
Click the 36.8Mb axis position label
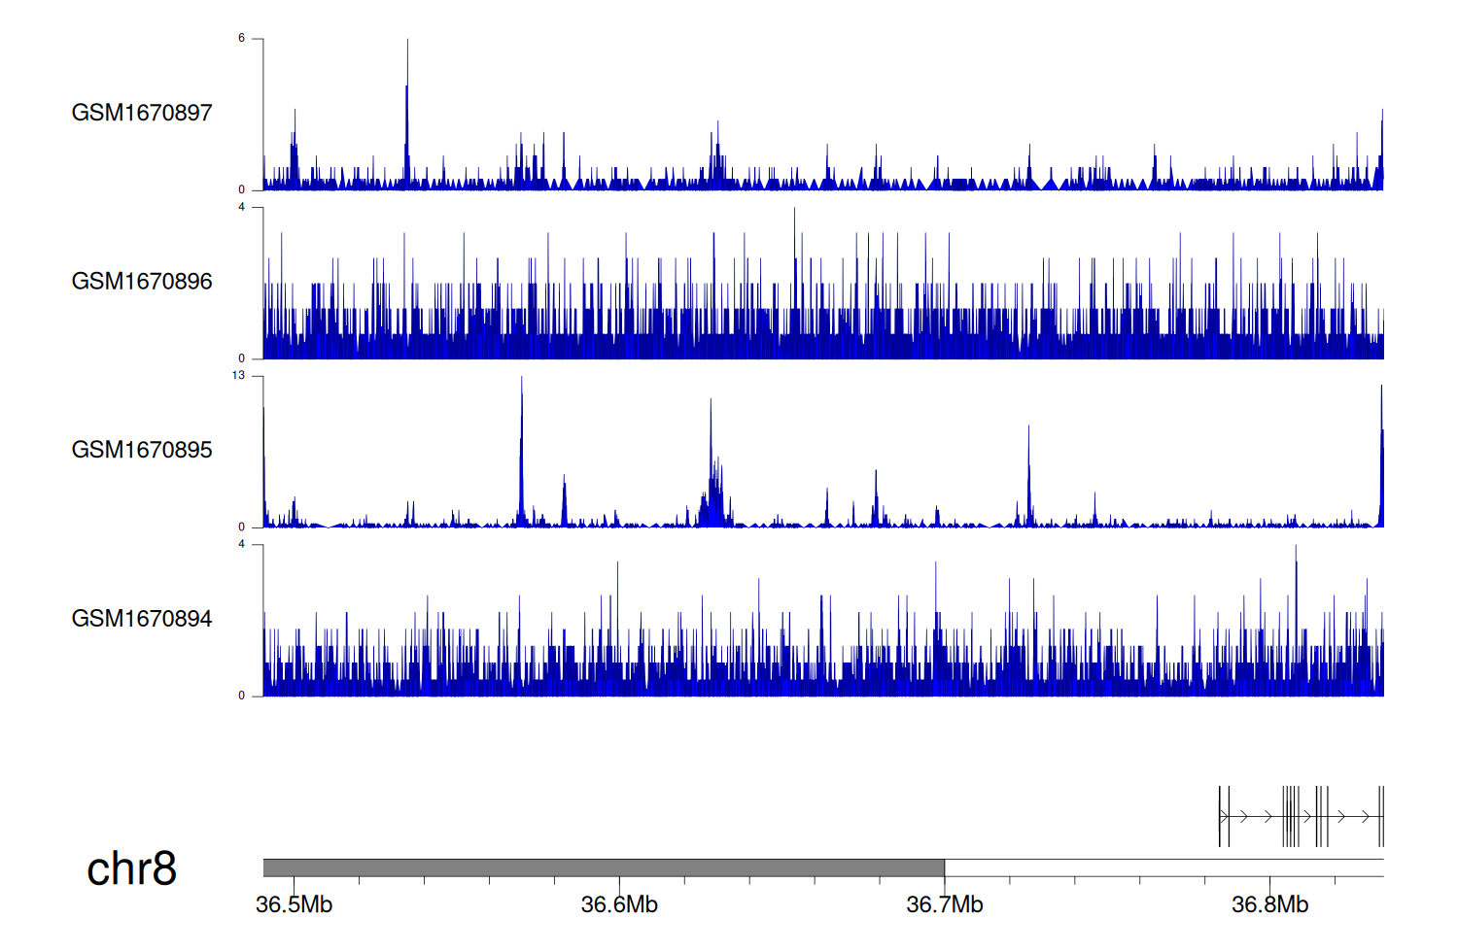1269,905
